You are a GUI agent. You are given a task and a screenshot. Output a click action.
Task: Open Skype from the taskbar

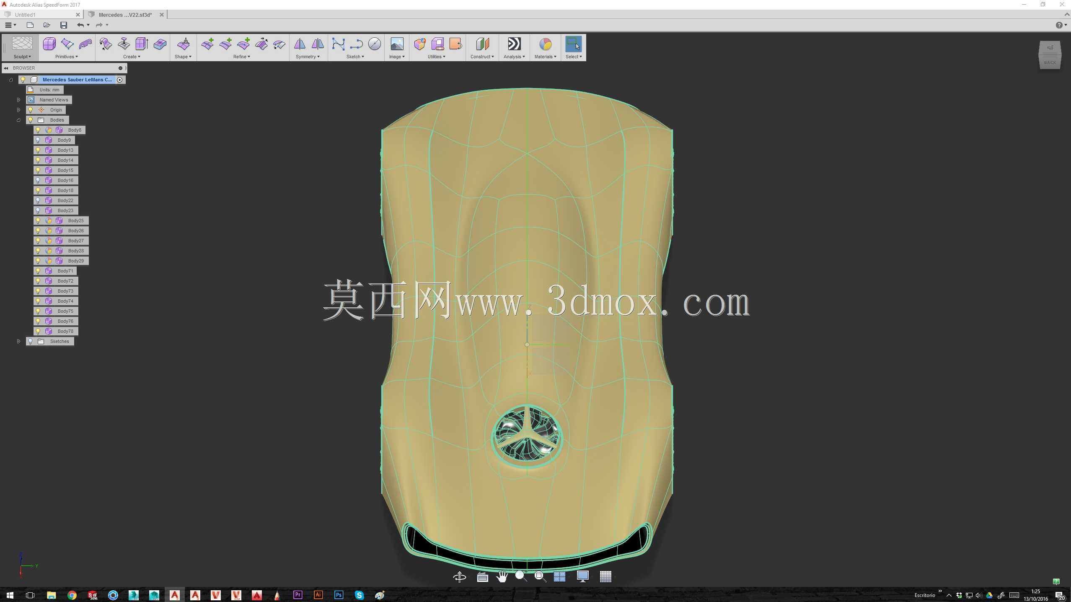pyautogui.click(x=359, y=595)
